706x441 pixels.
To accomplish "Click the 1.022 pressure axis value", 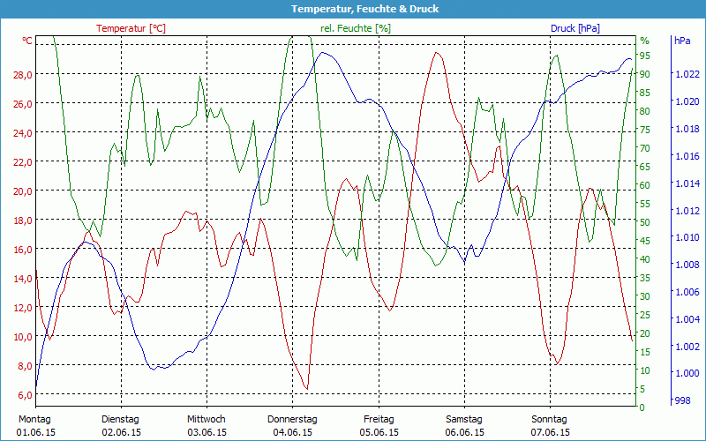I will point(687,74).
